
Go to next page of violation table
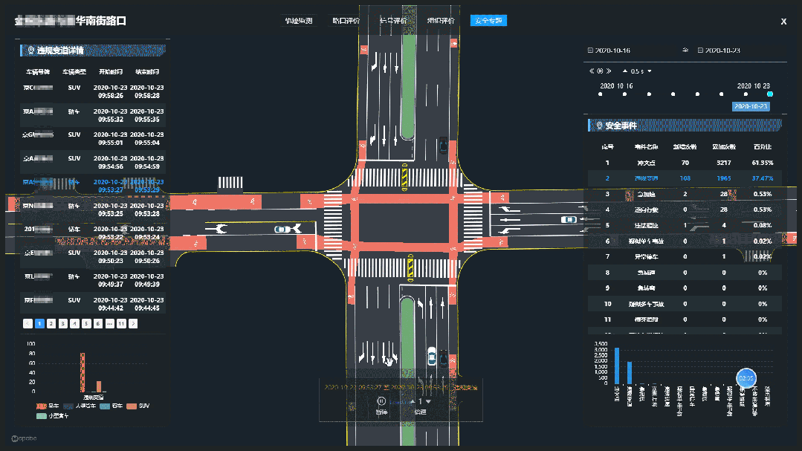tap(133, 324)
